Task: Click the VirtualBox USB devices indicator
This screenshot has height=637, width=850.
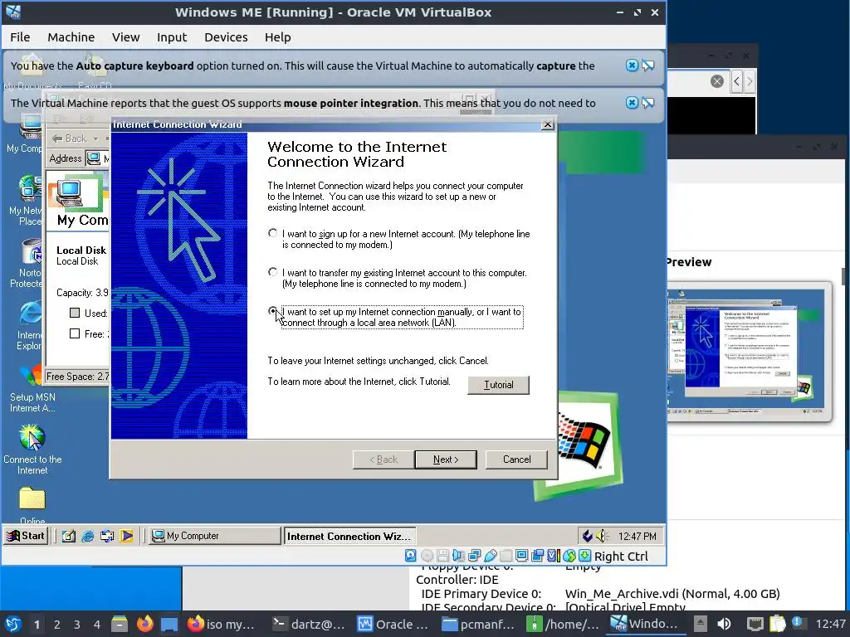Action: (x=491, y=556)
